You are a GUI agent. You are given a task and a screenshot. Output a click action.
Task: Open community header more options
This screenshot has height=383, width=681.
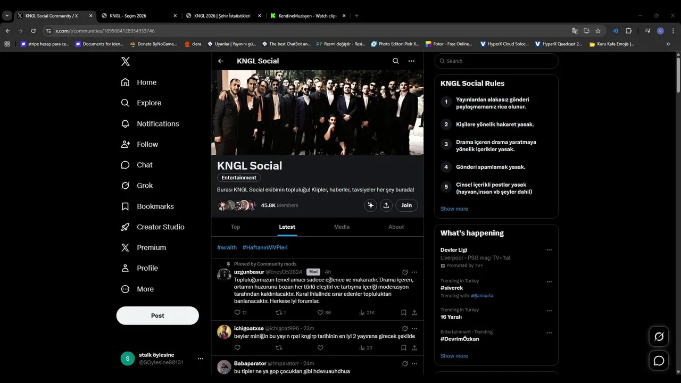pos(411,61)
